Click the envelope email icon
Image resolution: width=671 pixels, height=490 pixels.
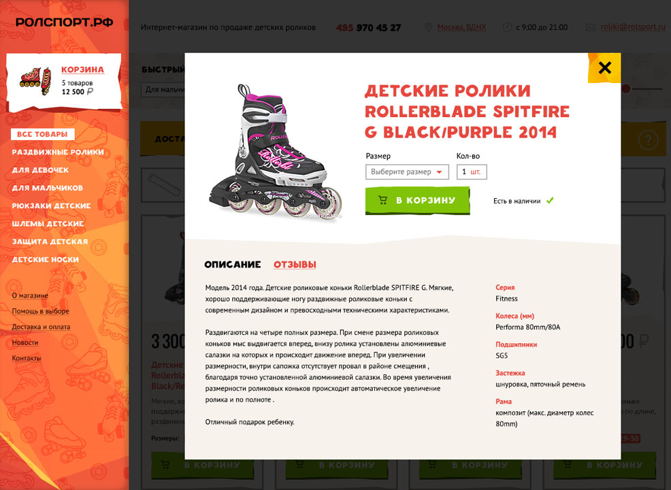(590, 27)
